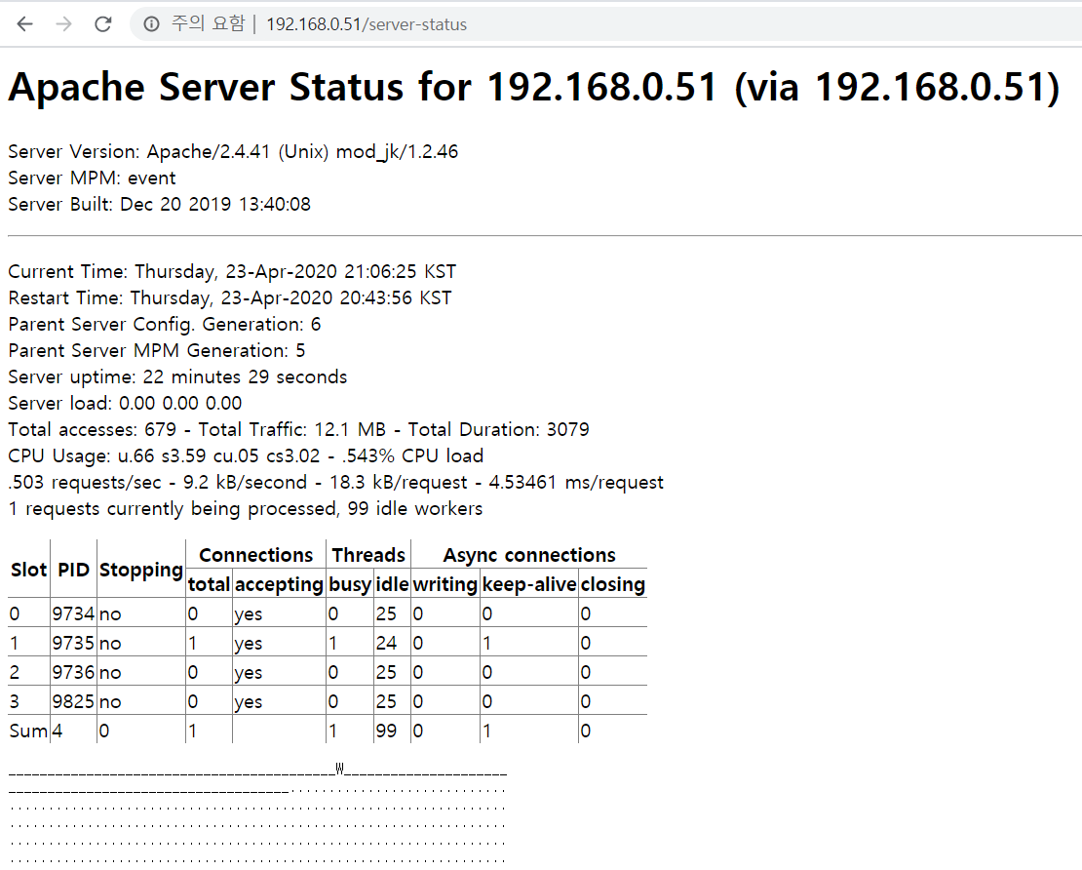Select PID 9734 cell
1082x870 pixels.
click(x=73, y=613)
